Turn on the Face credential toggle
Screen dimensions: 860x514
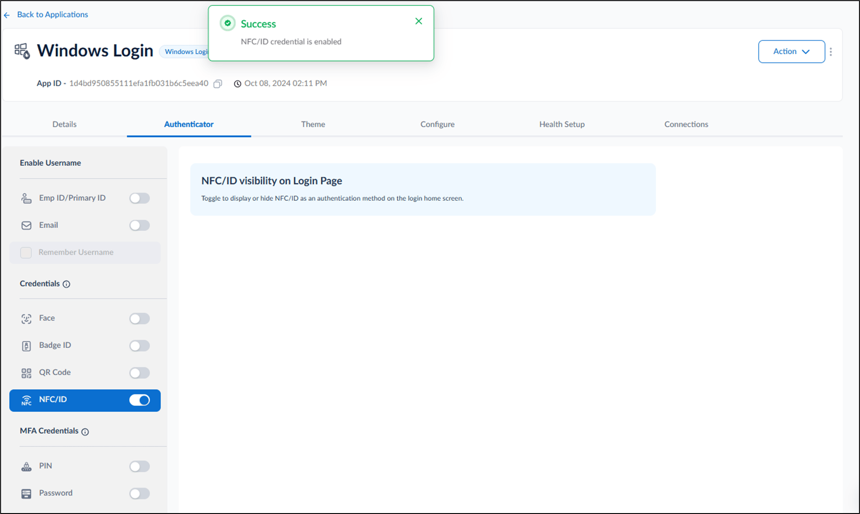point(139,318)
